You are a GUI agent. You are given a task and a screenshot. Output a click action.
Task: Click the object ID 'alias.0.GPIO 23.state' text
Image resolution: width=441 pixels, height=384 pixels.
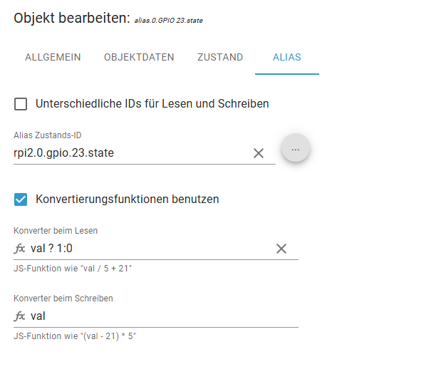click(x=169, y=21)
